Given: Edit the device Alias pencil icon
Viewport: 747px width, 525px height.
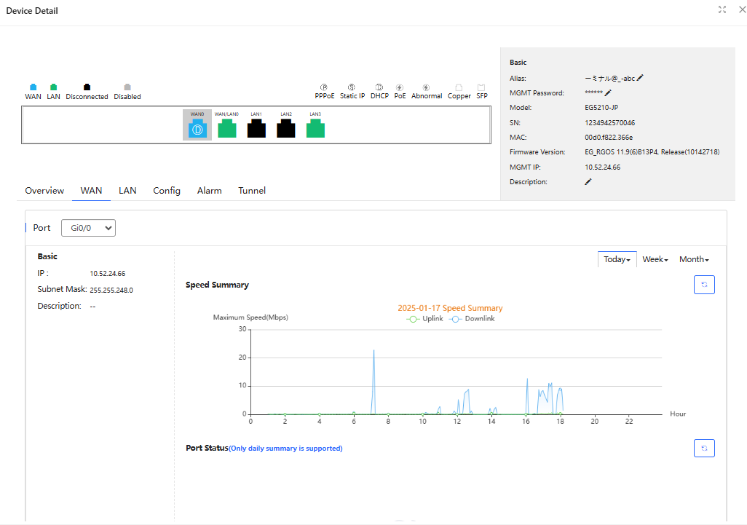Looking at the screenshot, I should pos(640,78).
